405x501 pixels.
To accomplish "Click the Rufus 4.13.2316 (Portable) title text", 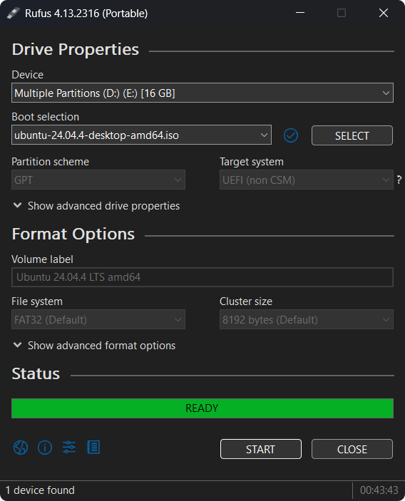I will [x=86, y=14].
